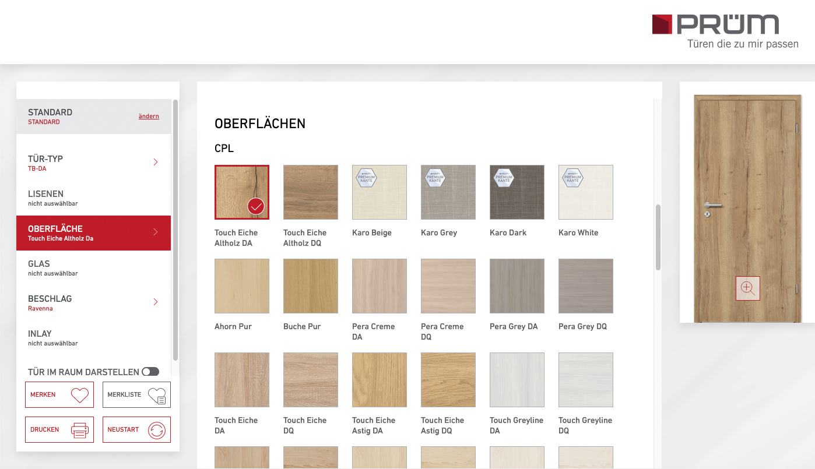Image resolution: width=815 pixels, height=469 pixels.
Task: Click the ändern link
Action: [x=149, y=116]
